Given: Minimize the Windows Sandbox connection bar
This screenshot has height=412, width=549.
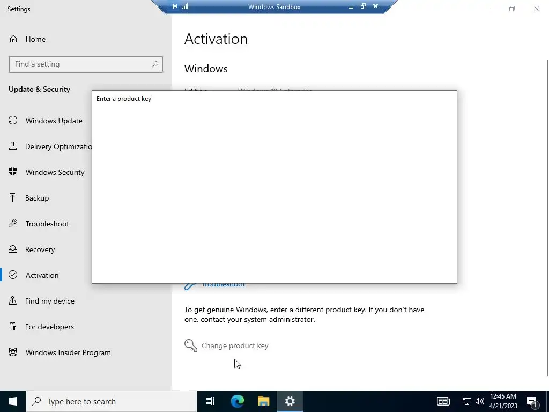Looking at the screenshot, I should click(x=351, y=6).
